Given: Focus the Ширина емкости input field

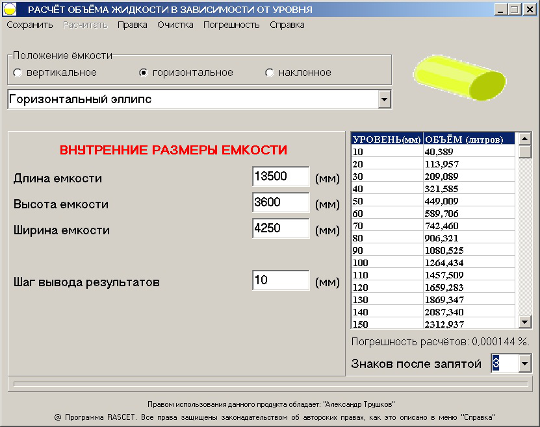Looking at the screenshot, I should (x=281, y=228).
